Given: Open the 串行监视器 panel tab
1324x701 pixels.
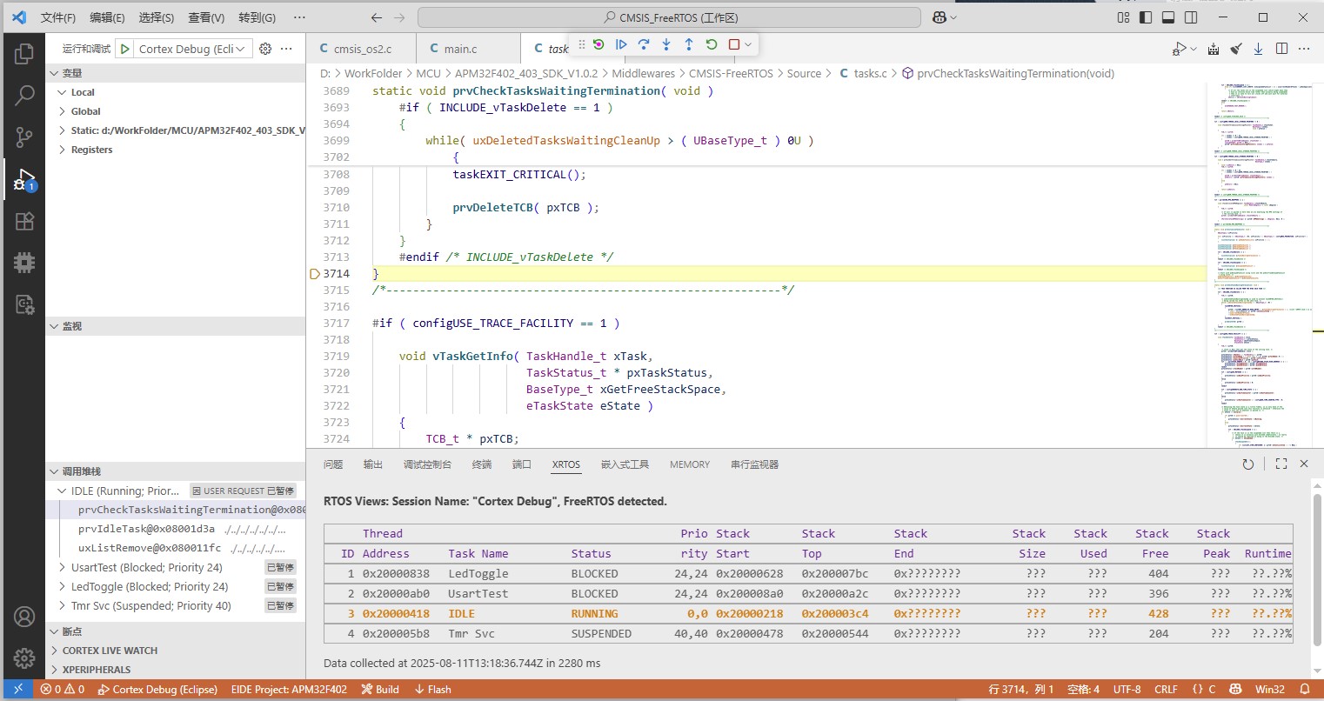Looking at the screenshot, I should [754, 464].
